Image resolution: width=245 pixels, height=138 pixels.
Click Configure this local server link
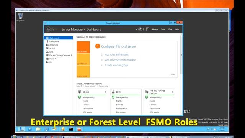(119, 46)
